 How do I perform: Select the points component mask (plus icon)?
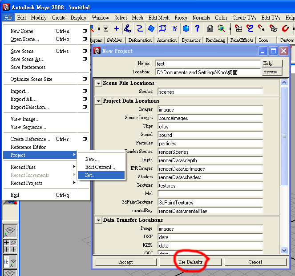(117, 28)
